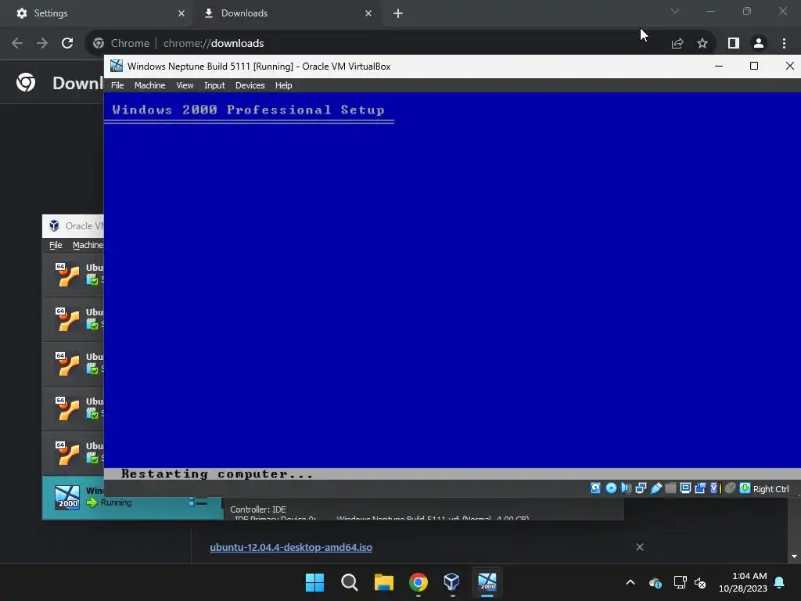
Task: Open the Help menu in the VM window
Action: tap(283, 85)
